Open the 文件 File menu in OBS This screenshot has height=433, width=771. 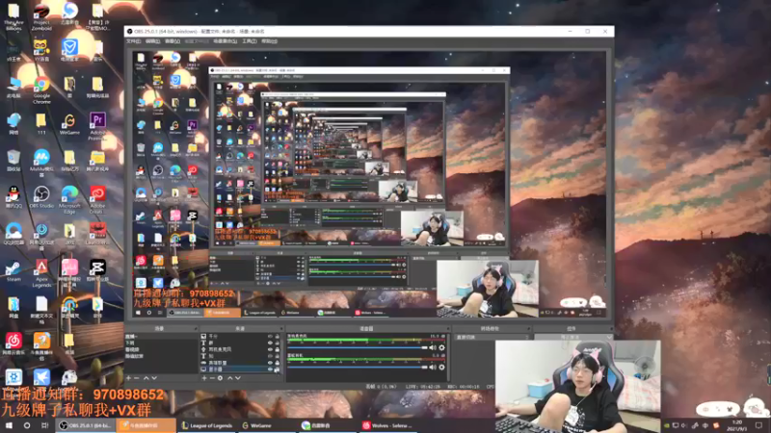tap(133, 41)
